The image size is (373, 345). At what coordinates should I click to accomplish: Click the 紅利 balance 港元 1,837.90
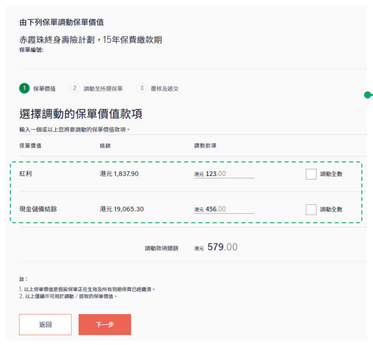pyautogui.click(x=119, y=174)
